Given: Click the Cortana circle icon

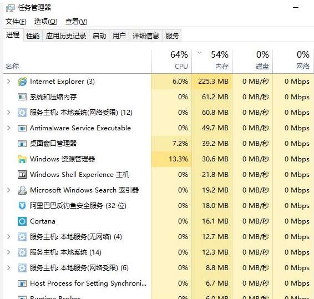Looking at the screenshot, I should tap(22, 221).
